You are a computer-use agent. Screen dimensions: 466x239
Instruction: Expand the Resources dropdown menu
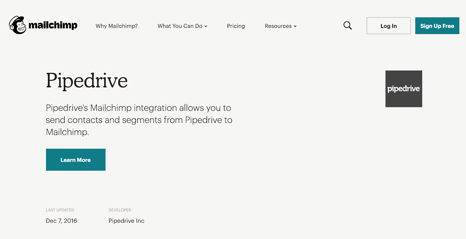click(x=281, y=26)
